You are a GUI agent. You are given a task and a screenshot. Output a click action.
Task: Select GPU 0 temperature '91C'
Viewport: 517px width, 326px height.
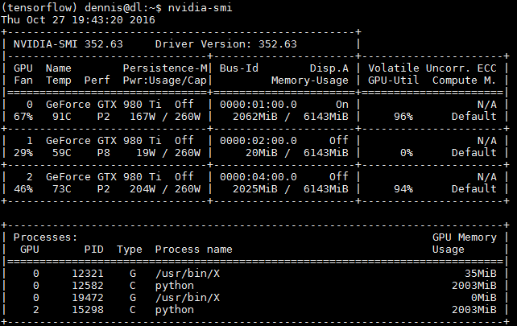coord(62,117)
